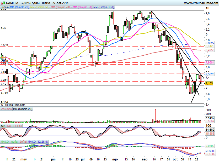219x162 pixels.
Task: Click the 8,563 level label
Action: tap(4, 45)
